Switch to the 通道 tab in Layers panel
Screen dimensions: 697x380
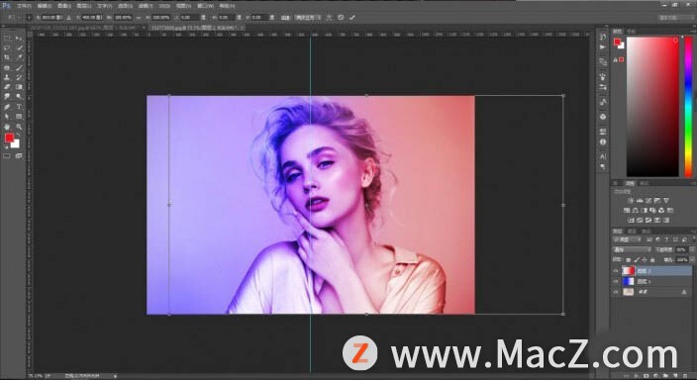click(632, 232)
